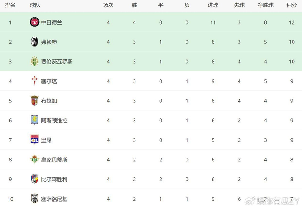The image size is (302, 208).
Task: Click the 排名 rank column header
Action: coord(10,5)
